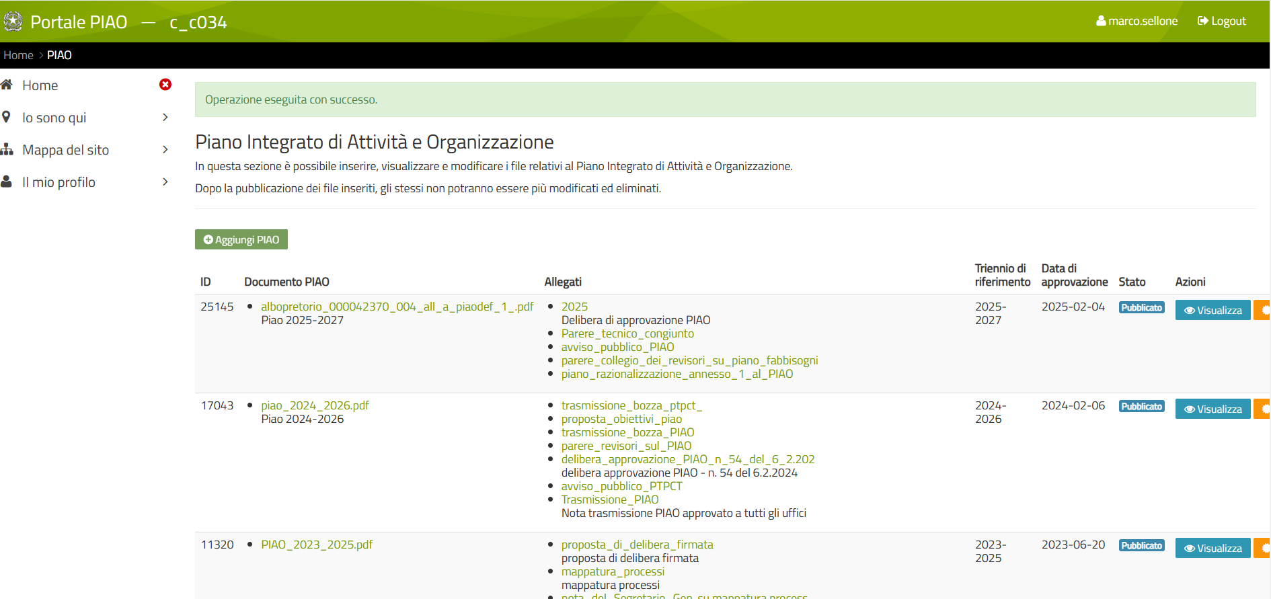Click the orange gear button for PIAO 17043
This screenshot has height=599, width=1271.
[1263, 409]
